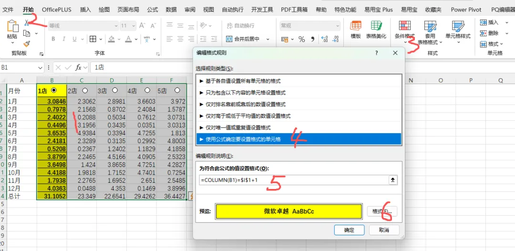
Task: Toggle Bold formatting icon
Action: (53, 39)
